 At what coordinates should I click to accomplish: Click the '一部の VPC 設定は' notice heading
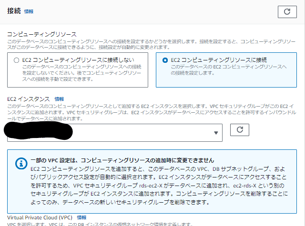(x=122, y=160)
